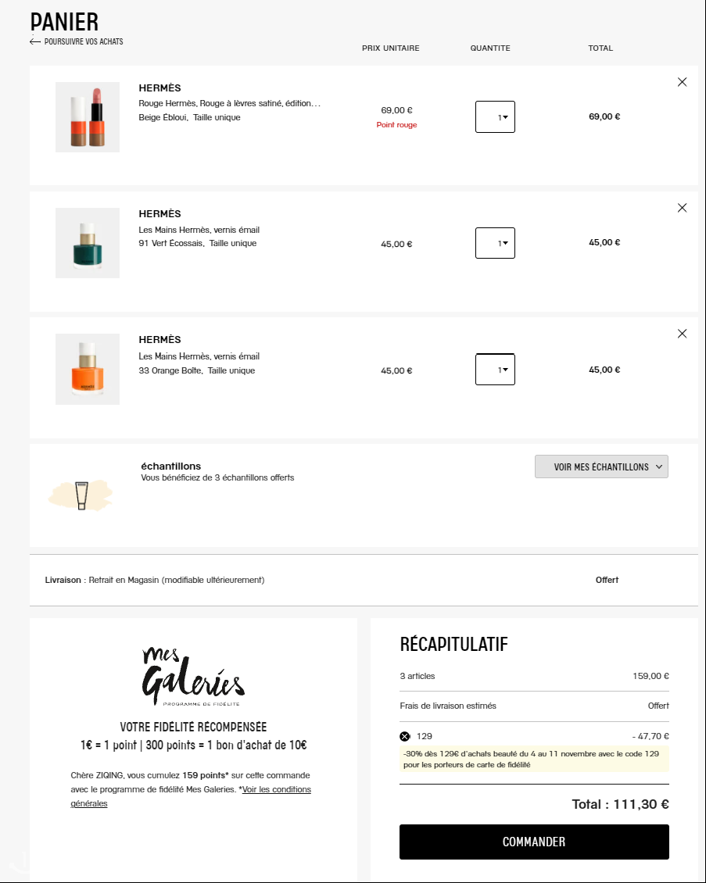
Task: Remove the Vert Écossais nail polish item
Action: pyautogui.click(x=682, y=208)
